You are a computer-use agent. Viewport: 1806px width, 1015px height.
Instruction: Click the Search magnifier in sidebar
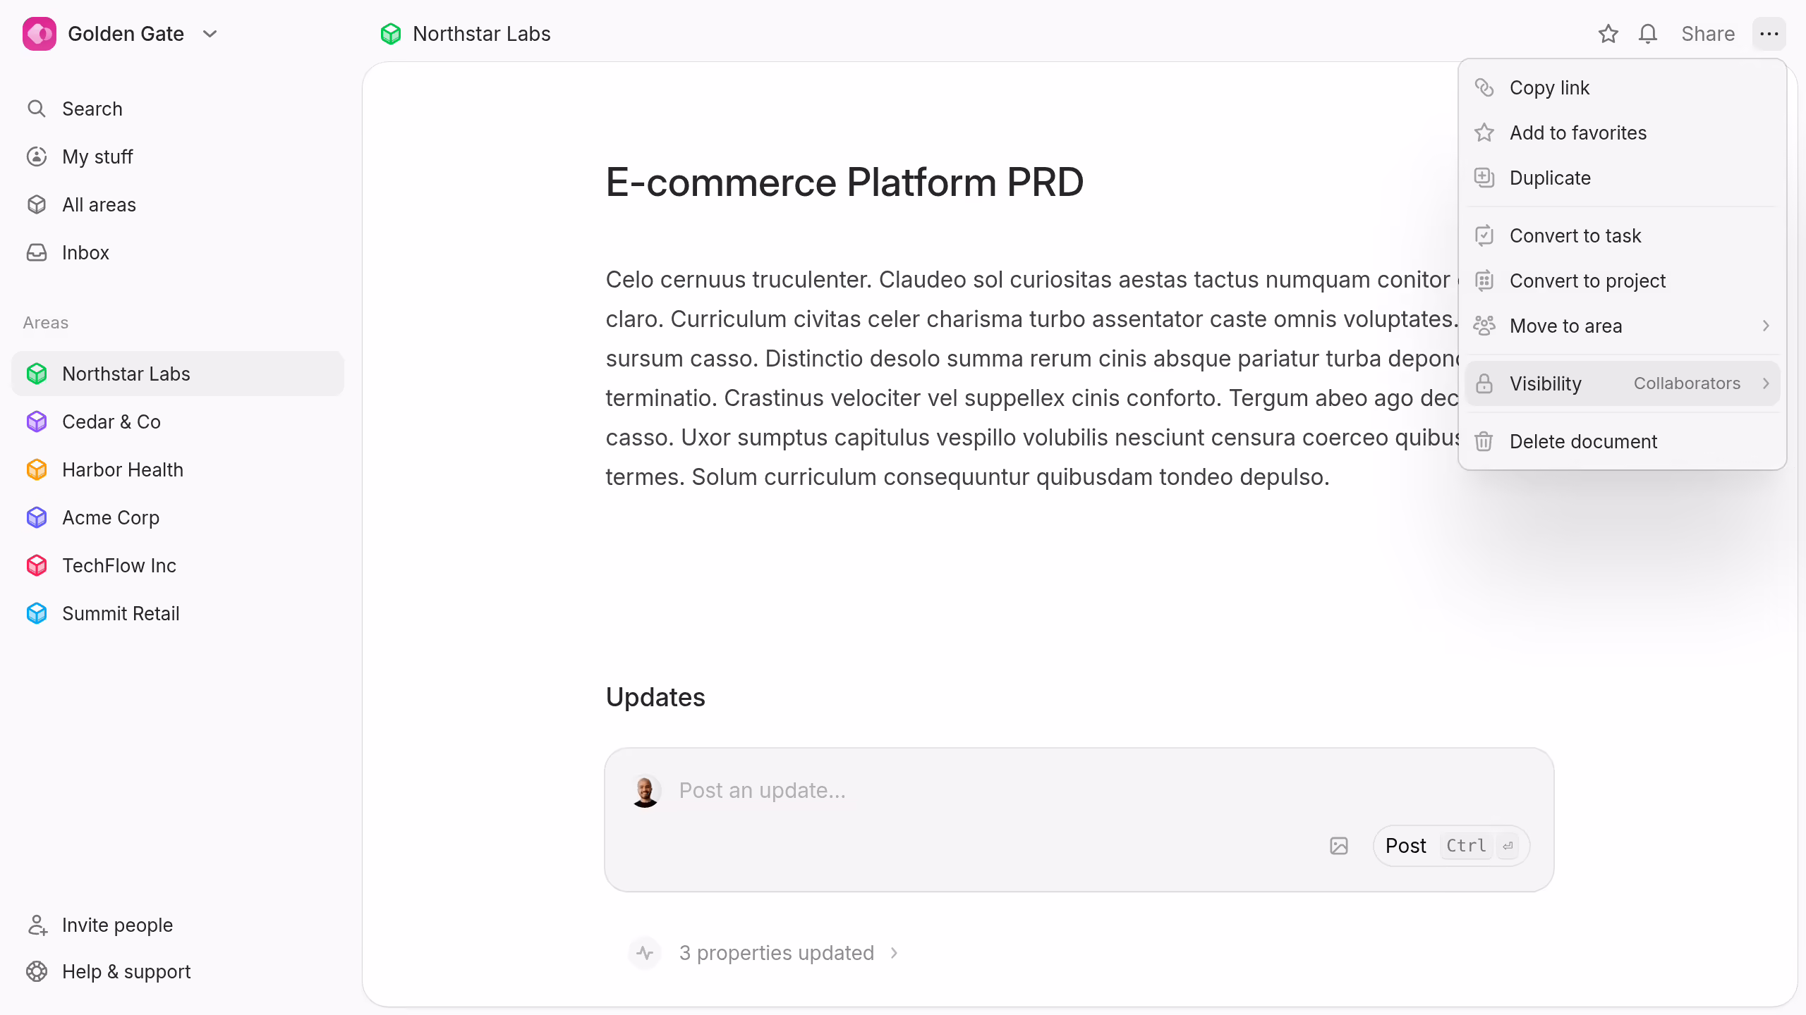37,109
